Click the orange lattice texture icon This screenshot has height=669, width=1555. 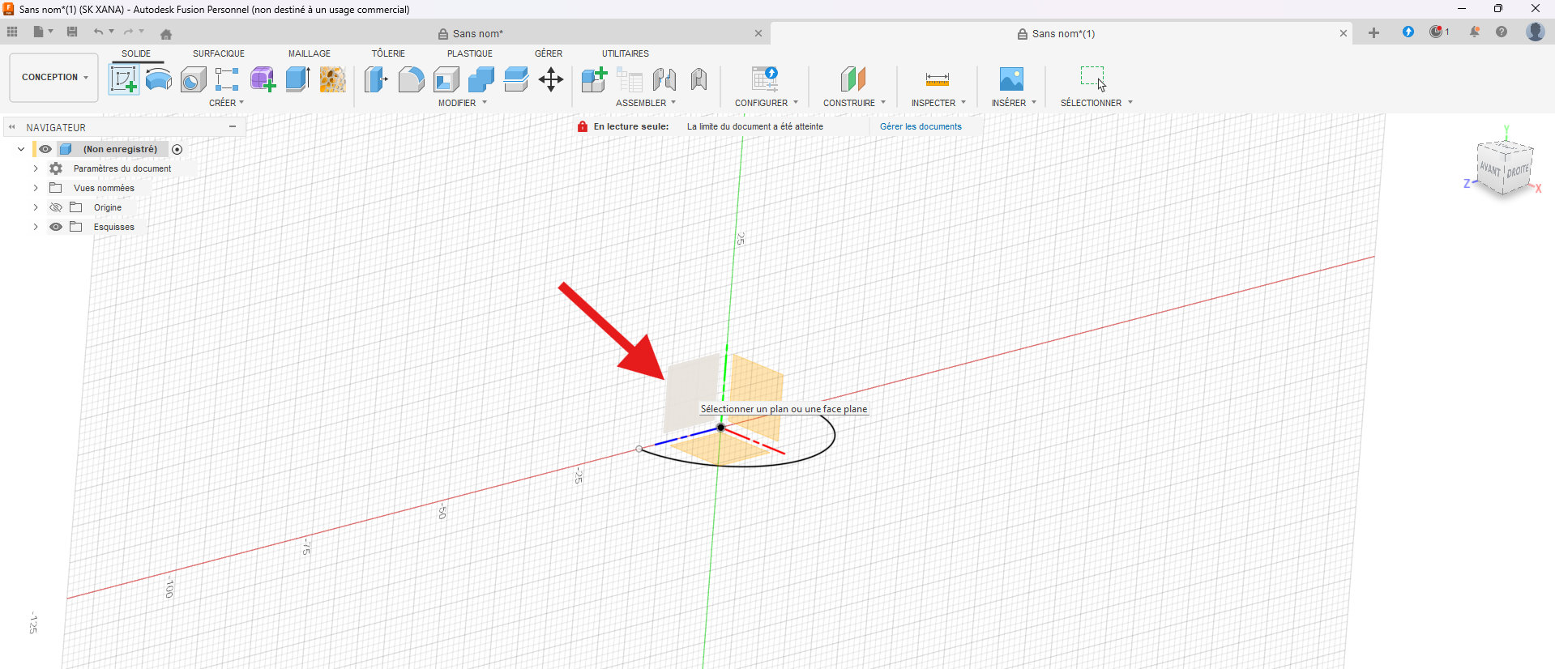(332, 79)
